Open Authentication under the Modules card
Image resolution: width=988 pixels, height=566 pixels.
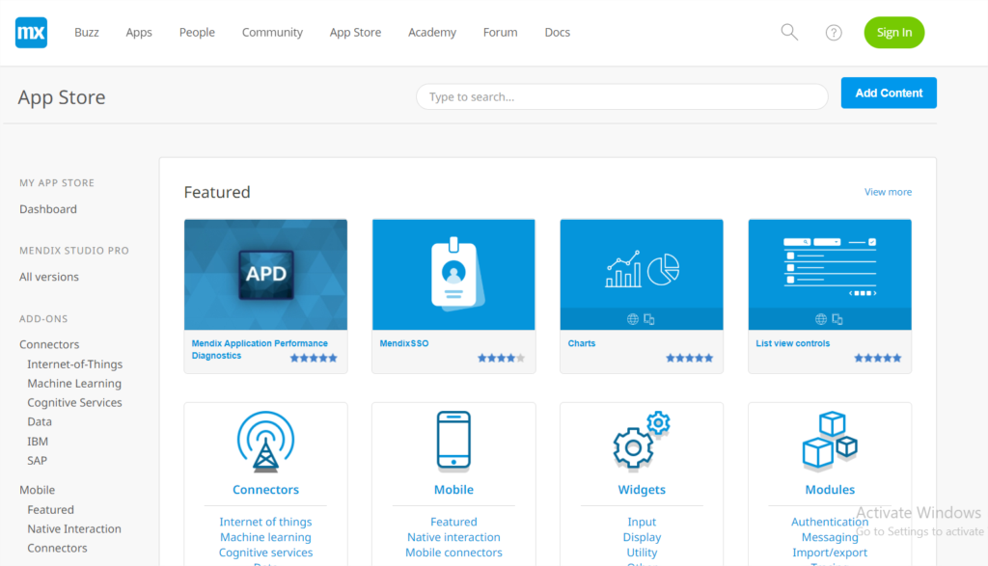click(x=829, y=522)
